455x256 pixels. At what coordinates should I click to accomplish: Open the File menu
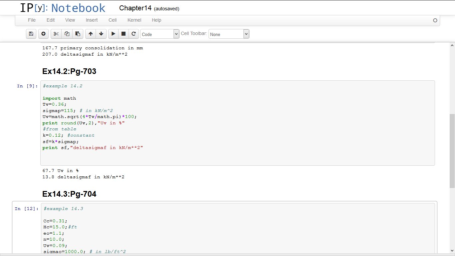[x=32, y=20]
